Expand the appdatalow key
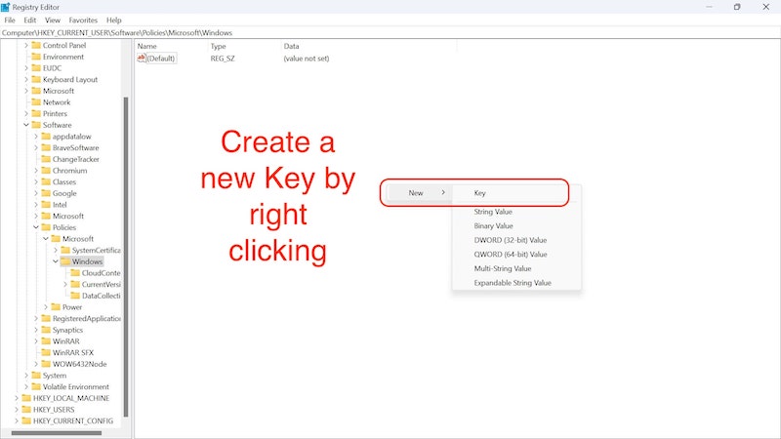The height and width of the screenshot is (439, 781). click(36, 137)
